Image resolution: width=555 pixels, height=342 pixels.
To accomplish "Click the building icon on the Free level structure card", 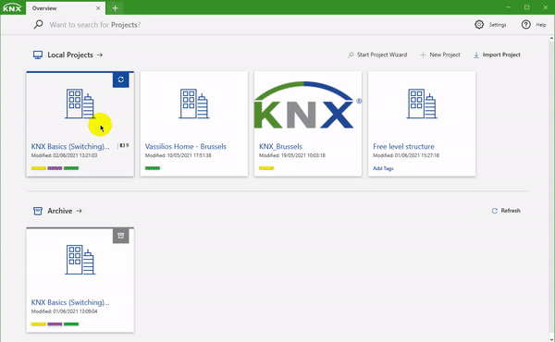I will [422, 104].
